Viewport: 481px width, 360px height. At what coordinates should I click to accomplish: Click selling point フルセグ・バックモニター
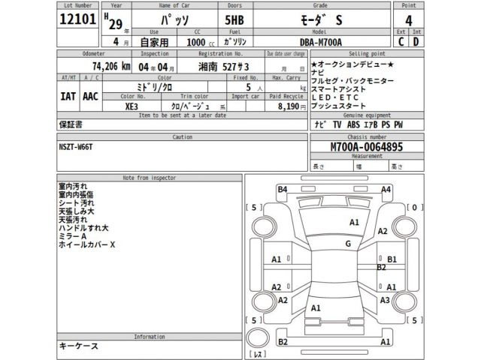(352, 81)
